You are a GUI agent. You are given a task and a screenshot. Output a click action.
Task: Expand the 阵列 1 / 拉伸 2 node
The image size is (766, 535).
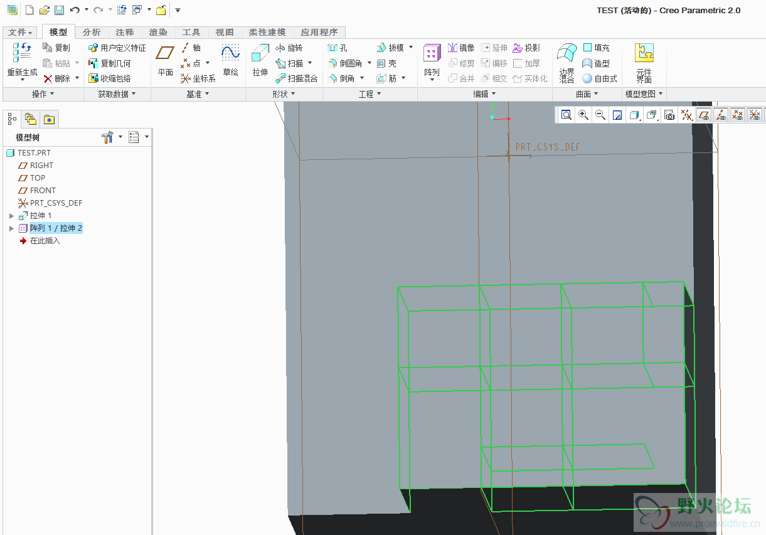tap(11, 228)
